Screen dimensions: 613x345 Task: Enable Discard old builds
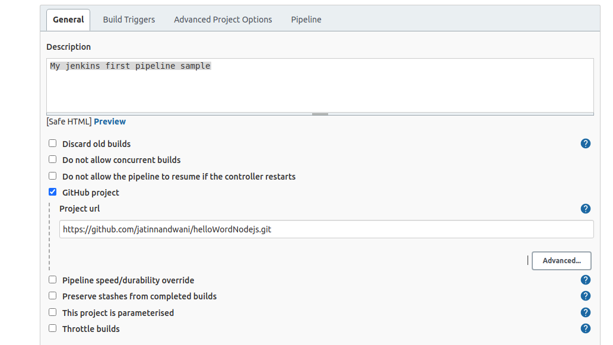[52, 143]
